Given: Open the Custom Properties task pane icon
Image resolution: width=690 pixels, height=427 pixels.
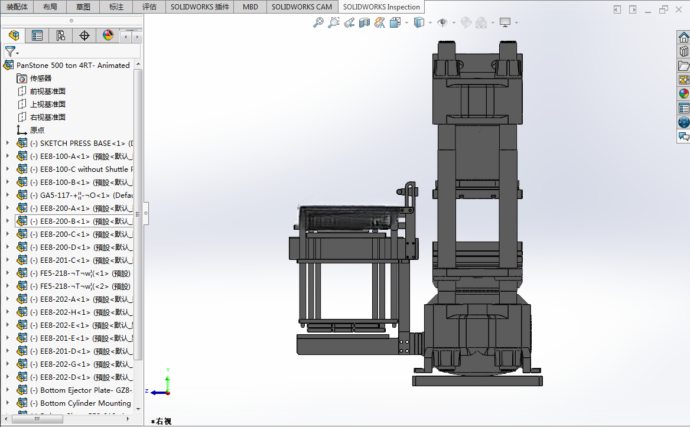Looking at the screenshot, I should pyautogui.click(x=684, y=107).
